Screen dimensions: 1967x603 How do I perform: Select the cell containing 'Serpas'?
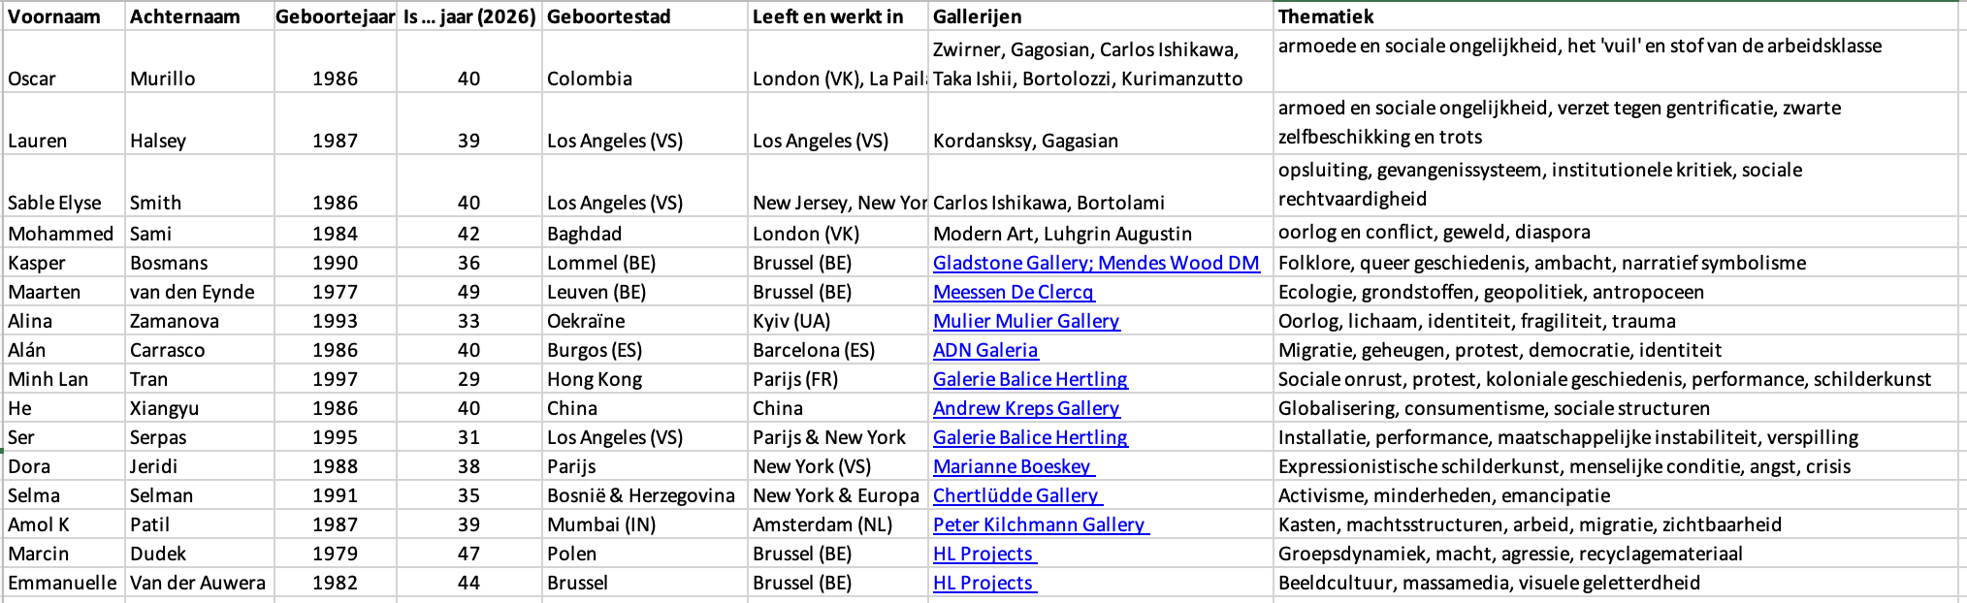coord(200,437)
